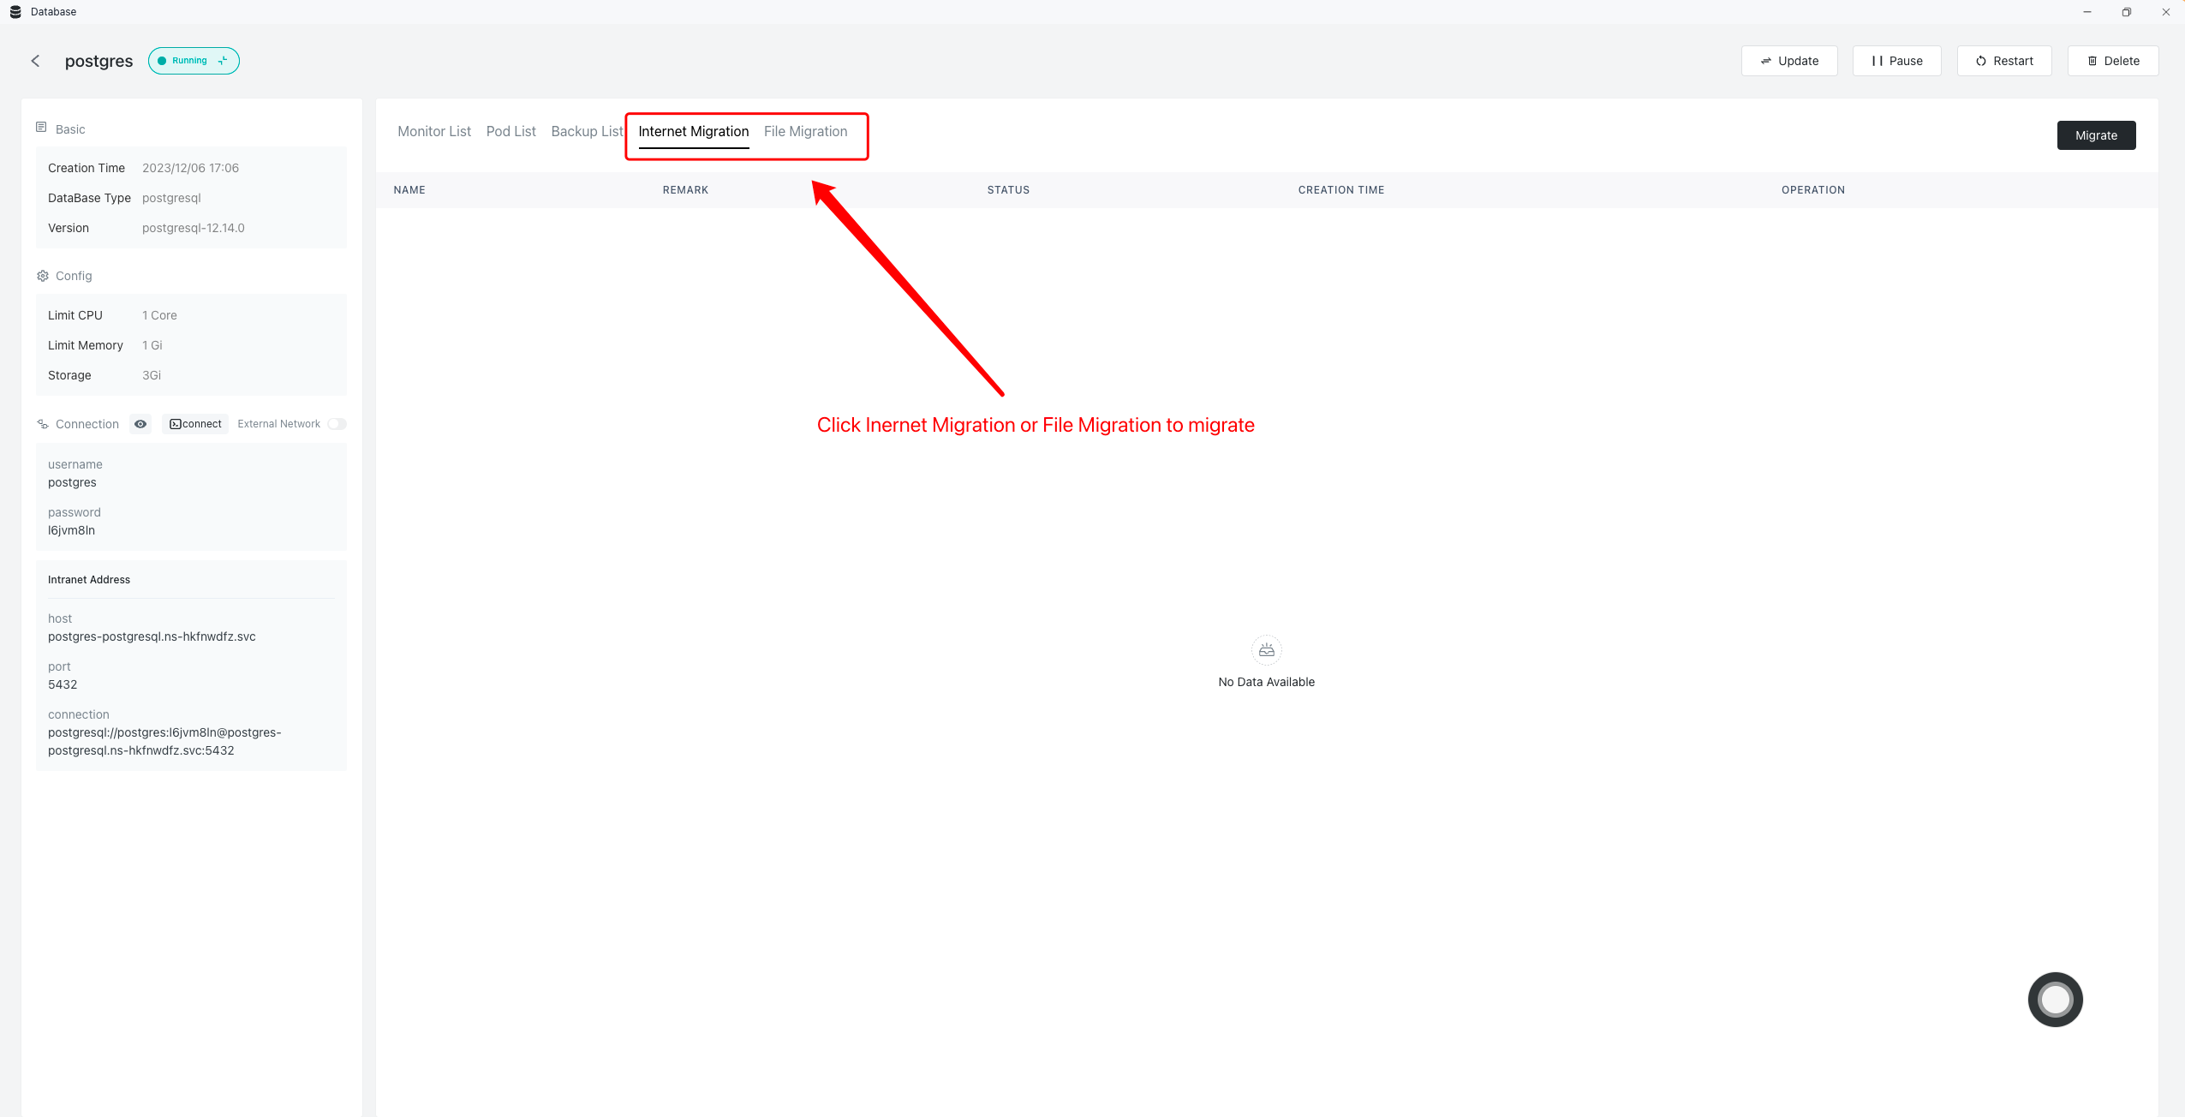The height and width of the screenshot is (1117, 2185).
Task: Click the floating round assistant button
Action: (2054, 999)
